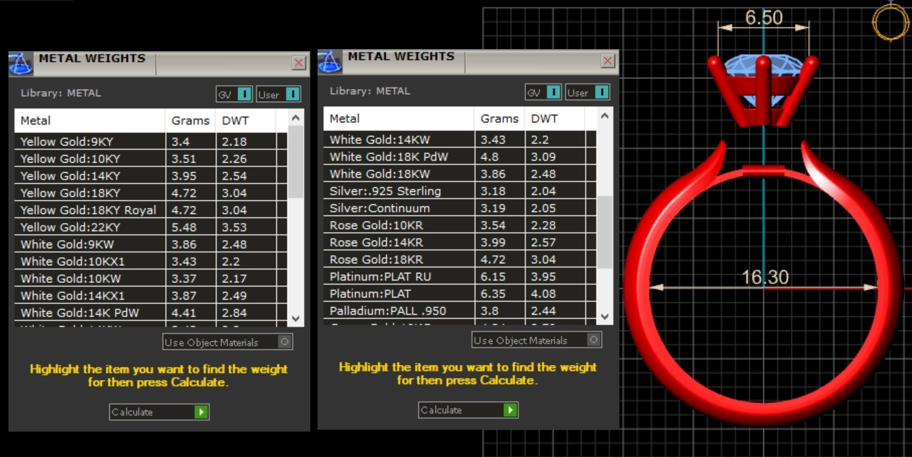
Task: Close the left Metal Weights panel
Action: [299, 63]
